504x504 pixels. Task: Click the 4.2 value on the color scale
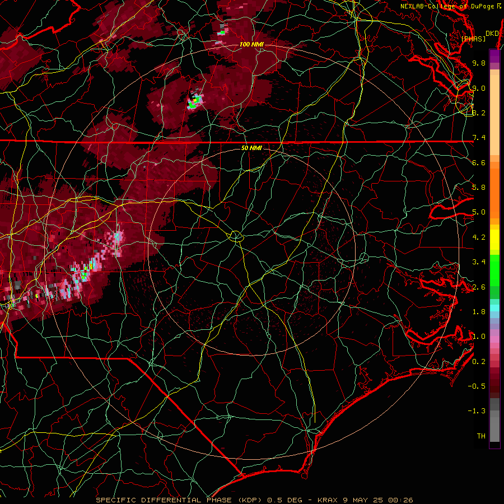click(479, 237)
